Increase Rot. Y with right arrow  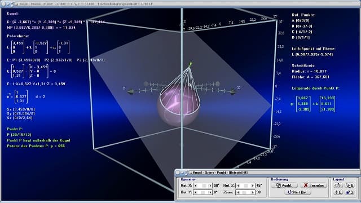point(210,192)
